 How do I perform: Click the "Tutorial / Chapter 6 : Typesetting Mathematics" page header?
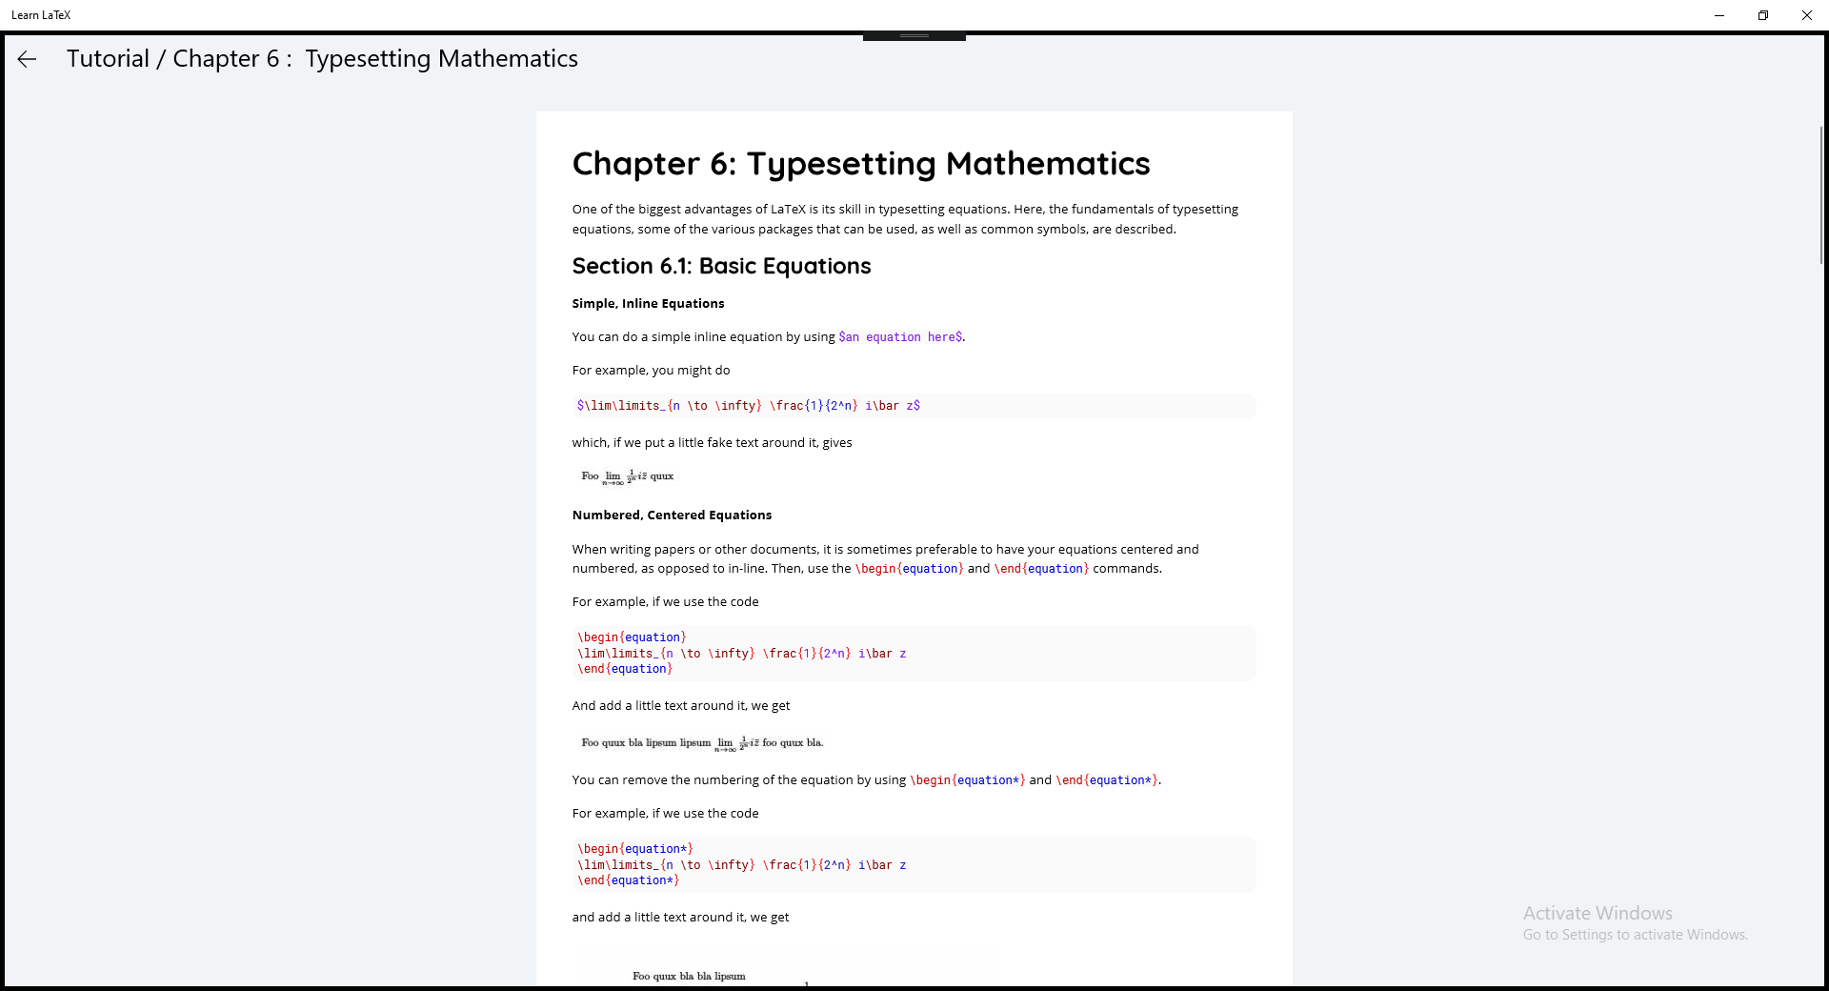pyautogui.click(x=322, y=59)
